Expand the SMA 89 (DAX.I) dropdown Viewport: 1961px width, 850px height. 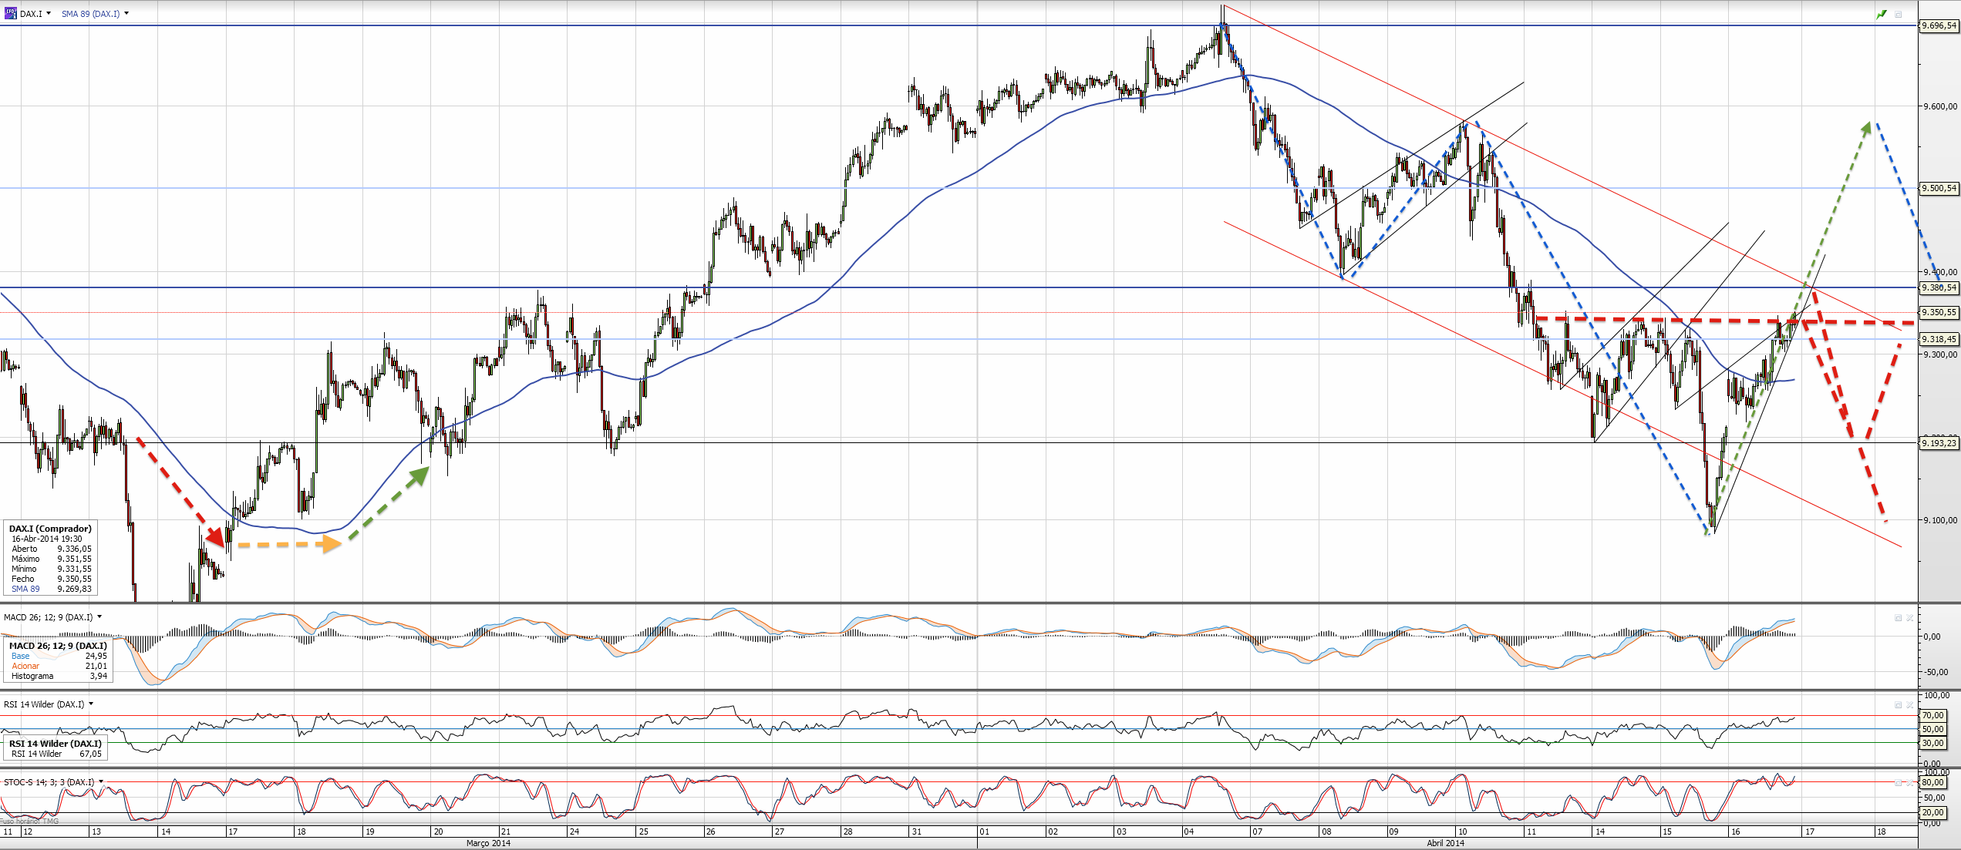(126, 13)
